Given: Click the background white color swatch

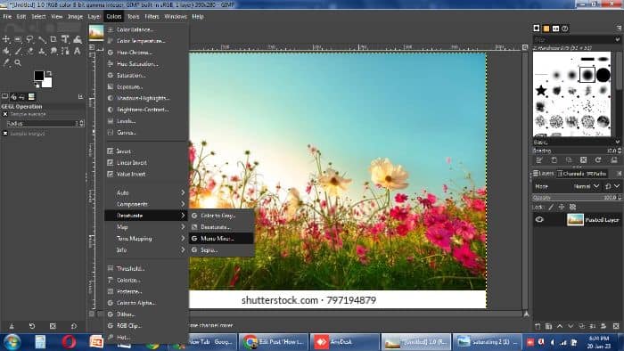Looking at the screenshot, I should point(48,84).
